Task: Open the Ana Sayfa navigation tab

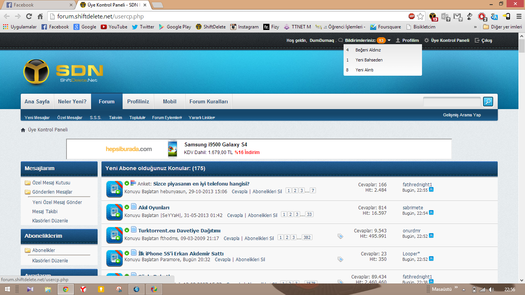Action: [37, 102]
